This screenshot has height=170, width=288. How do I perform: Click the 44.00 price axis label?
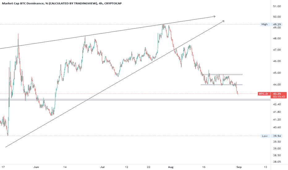(x=277, y=85)
